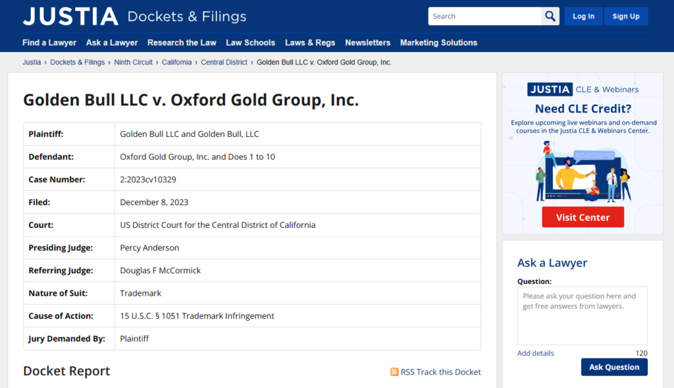Screen dimensions: 674x388
Task: Select filed date December 8, 2023
Action: pyautogui.click(x=154, y=202)
